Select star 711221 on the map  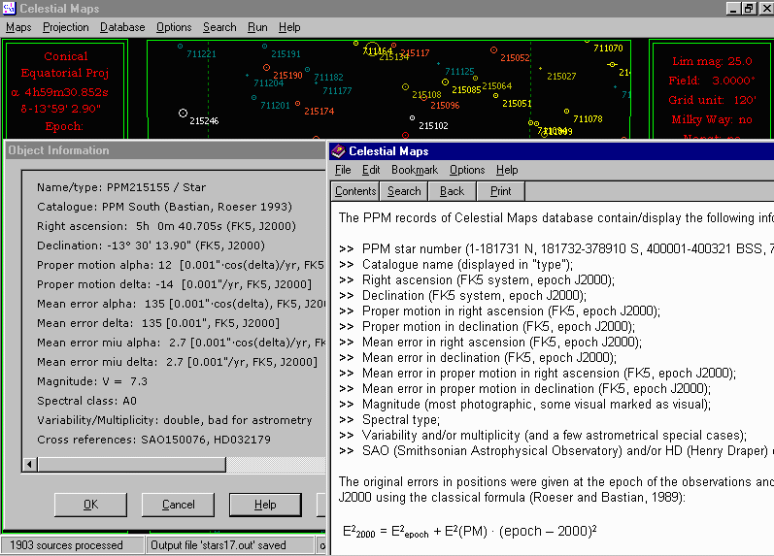(181, 46)
